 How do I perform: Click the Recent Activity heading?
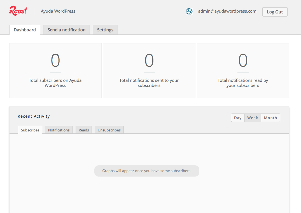pos(34,116)
